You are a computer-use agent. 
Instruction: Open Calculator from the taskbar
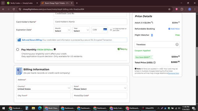point(27,108)
